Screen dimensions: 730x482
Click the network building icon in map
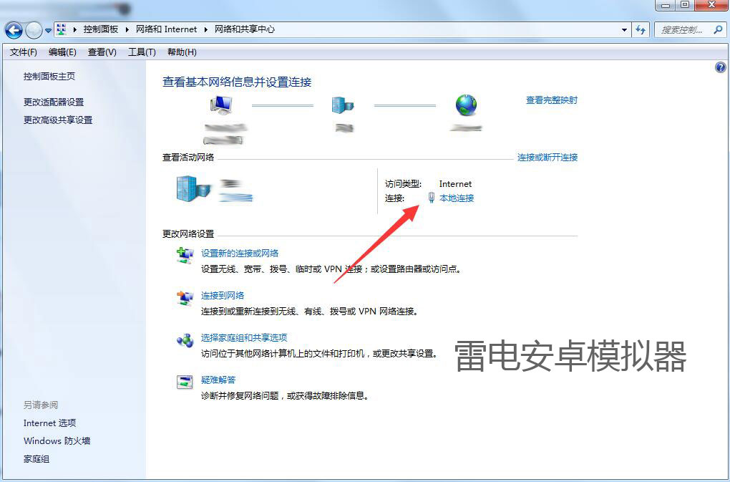click(x=342, y=105)
